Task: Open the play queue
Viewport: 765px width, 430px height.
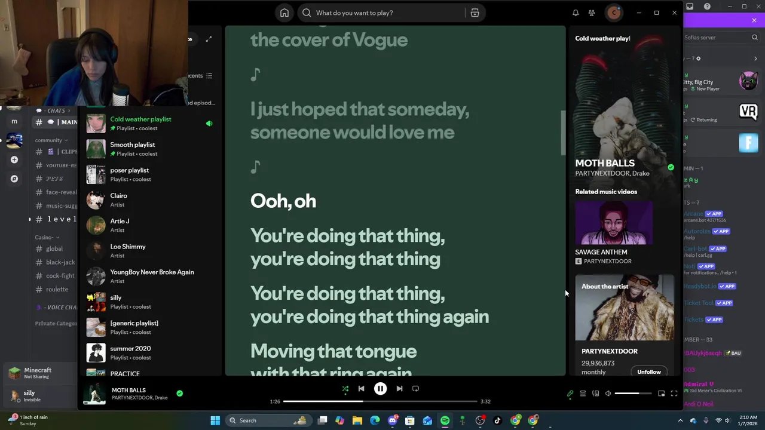Action: pyautogui.click(x=583, y=394)
